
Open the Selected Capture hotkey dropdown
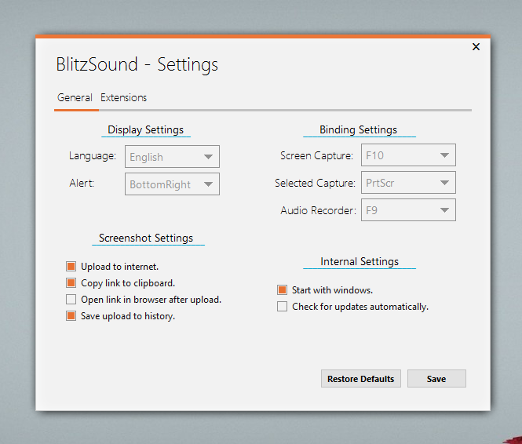(408, 183)
